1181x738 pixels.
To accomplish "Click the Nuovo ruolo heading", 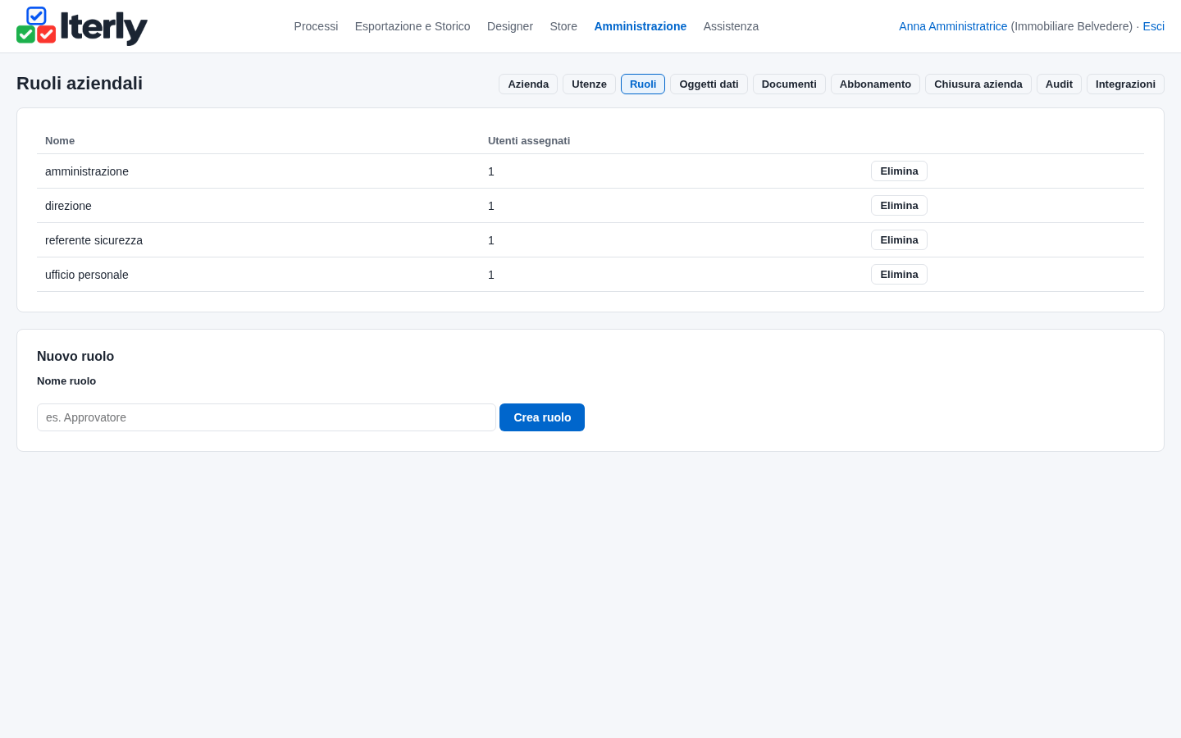I will pos(75,356).
